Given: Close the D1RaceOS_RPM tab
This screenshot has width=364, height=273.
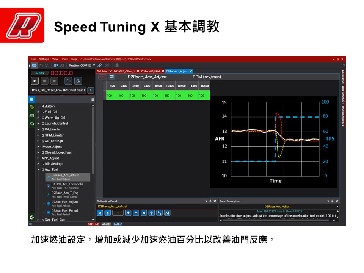Looking at the screenshot, I should 163,71.
